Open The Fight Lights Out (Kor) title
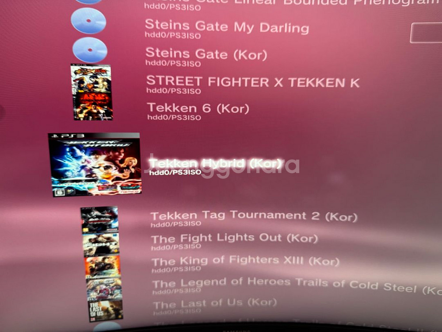The height and width of the screenshot is (332, 442). 235,238
